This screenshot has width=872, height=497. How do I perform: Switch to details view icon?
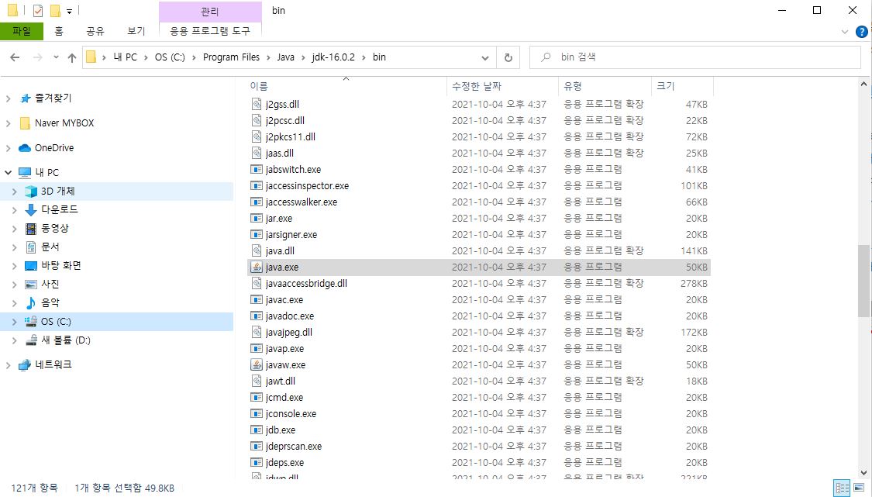[843, 488]
